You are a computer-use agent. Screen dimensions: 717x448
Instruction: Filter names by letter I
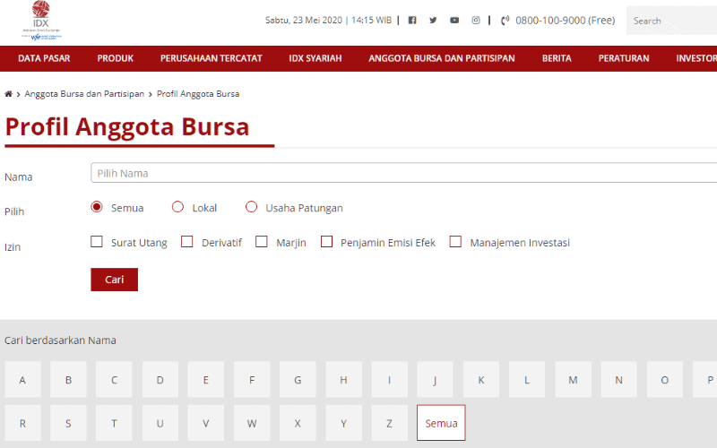click(x=390, y=379)
